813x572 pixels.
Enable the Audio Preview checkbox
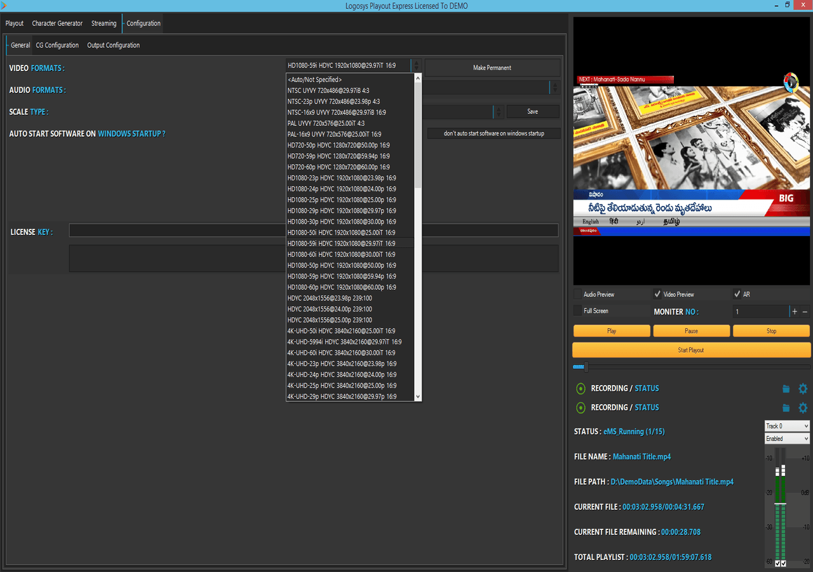pos(577,294)
